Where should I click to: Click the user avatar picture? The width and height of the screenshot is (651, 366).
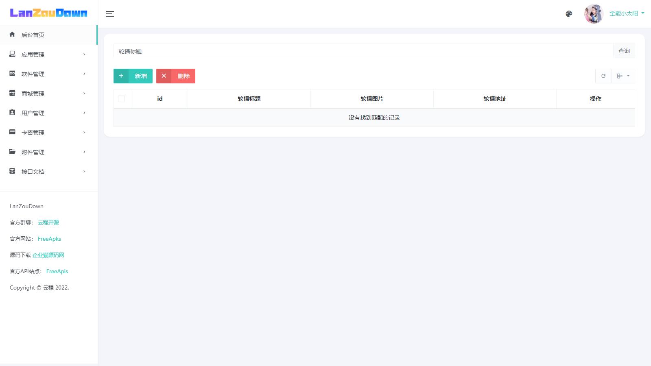coord(594,14)
